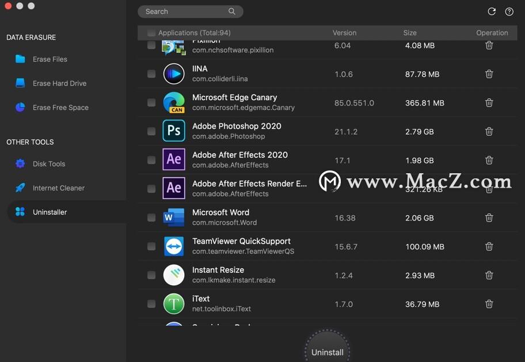Check the iText checkbox
The width and height of the screenshot is (525, 362).
[x=151, y=304]
